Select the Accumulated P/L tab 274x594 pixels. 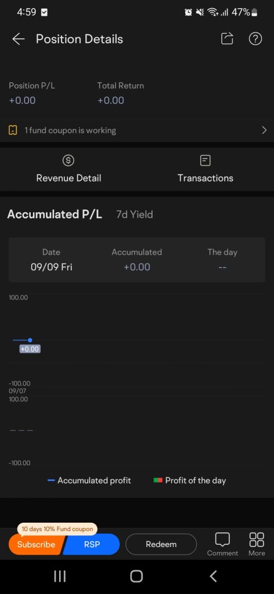(55, 215)
